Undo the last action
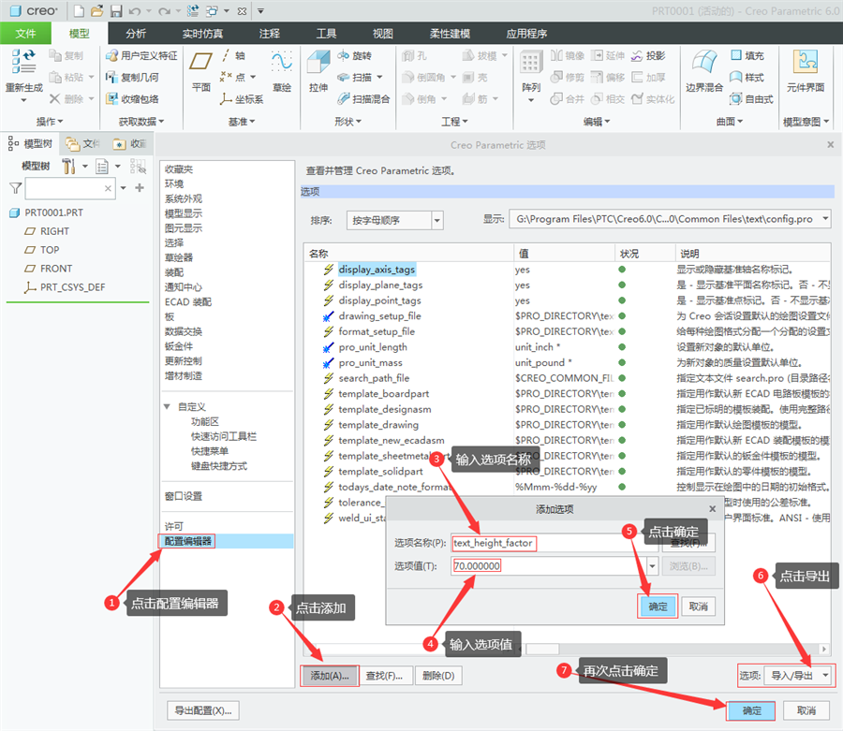Viewport: 843px width, 731px height. tap(134, 10)
